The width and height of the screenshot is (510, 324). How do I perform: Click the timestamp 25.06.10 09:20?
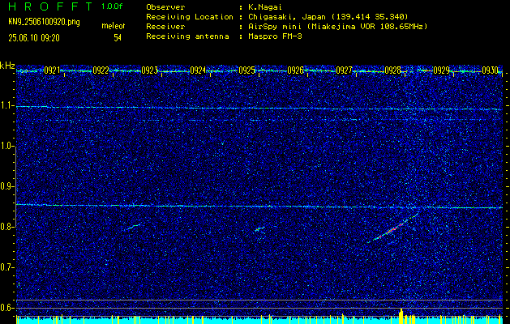tap(34, 38)
